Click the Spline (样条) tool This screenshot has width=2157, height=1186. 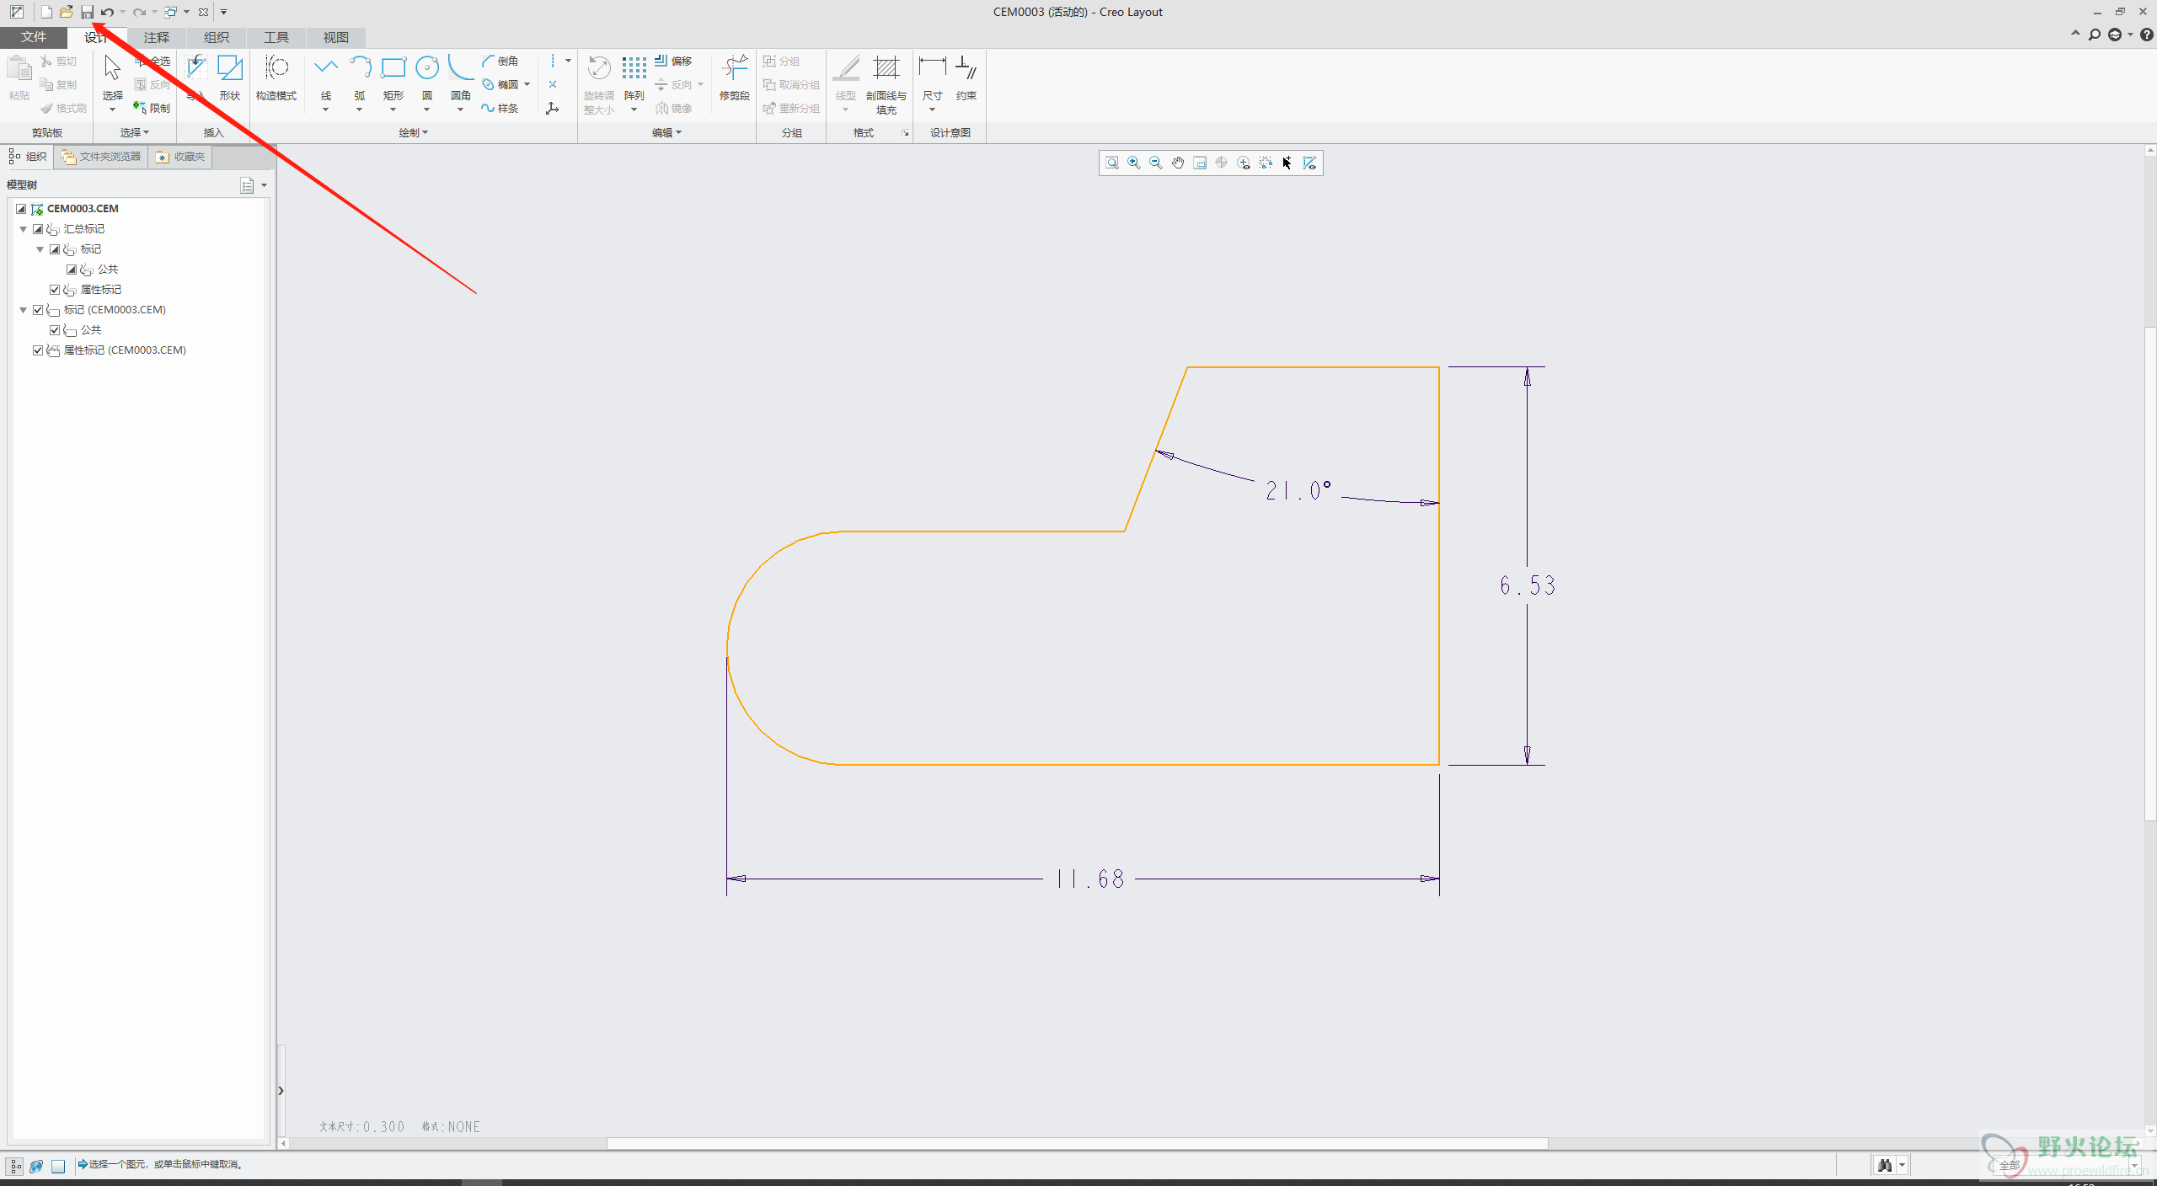point(500,108)
